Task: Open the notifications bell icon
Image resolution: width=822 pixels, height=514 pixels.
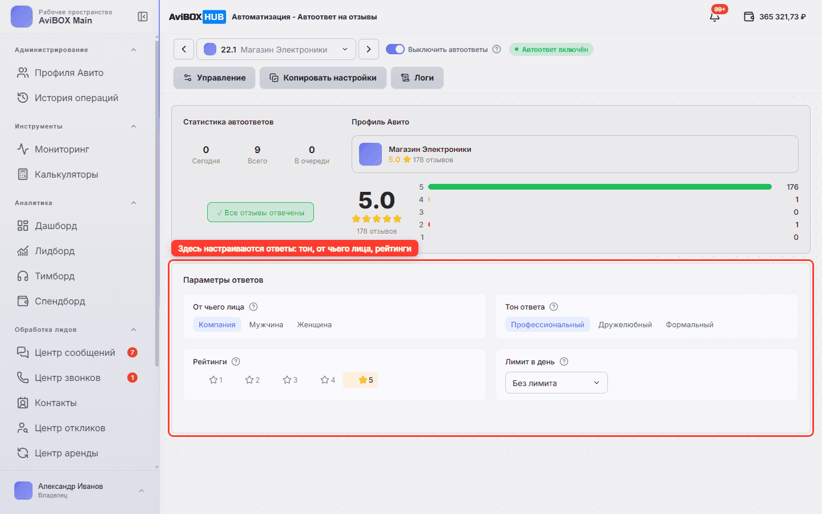Action: pos(715,17)
